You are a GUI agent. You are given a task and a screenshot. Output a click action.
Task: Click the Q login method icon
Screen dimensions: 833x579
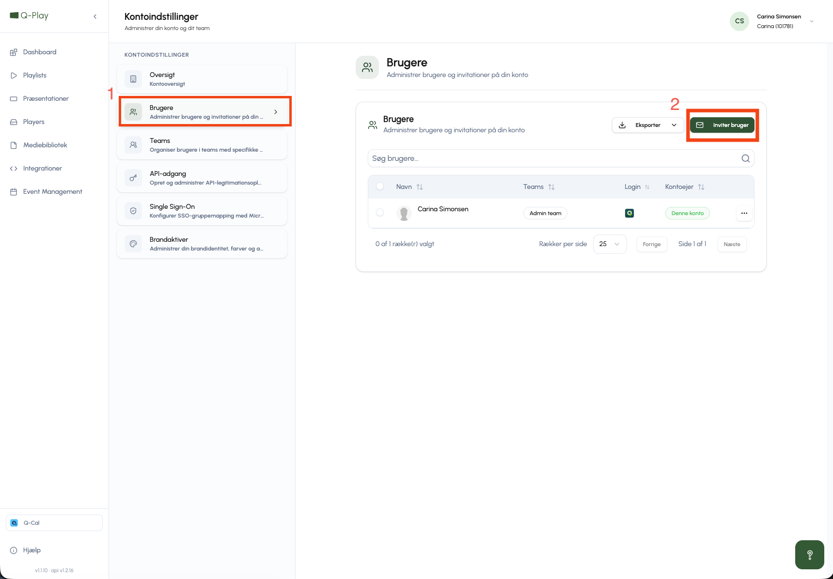coord(629,213)
